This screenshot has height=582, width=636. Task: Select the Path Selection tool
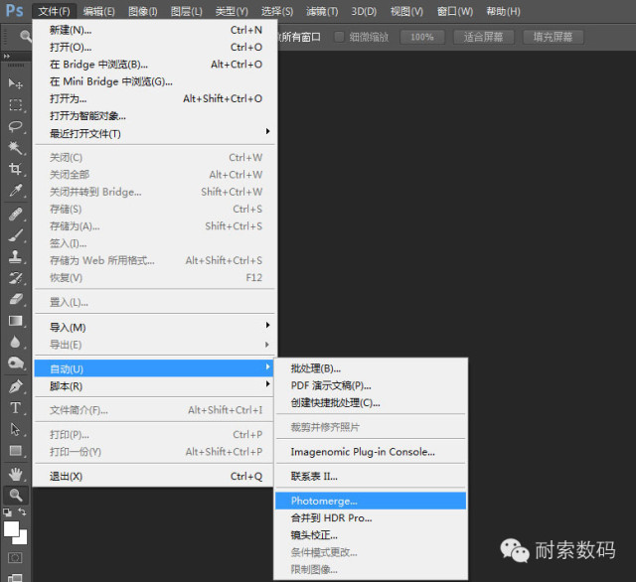click(16, 429)
